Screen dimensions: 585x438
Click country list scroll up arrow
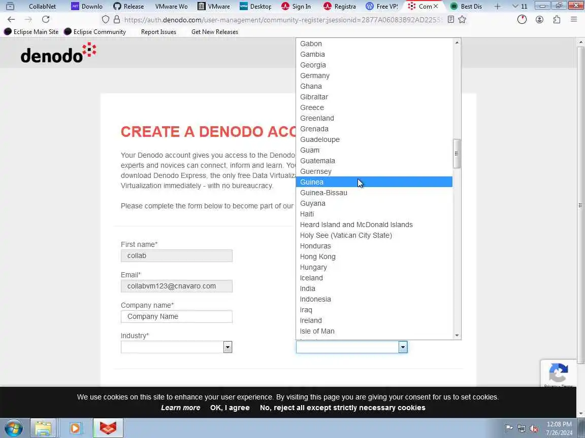(457, 43)
